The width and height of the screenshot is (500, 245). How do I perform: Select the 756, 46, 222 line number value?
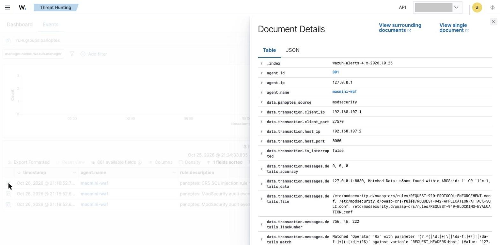click(x=346, y=221)
